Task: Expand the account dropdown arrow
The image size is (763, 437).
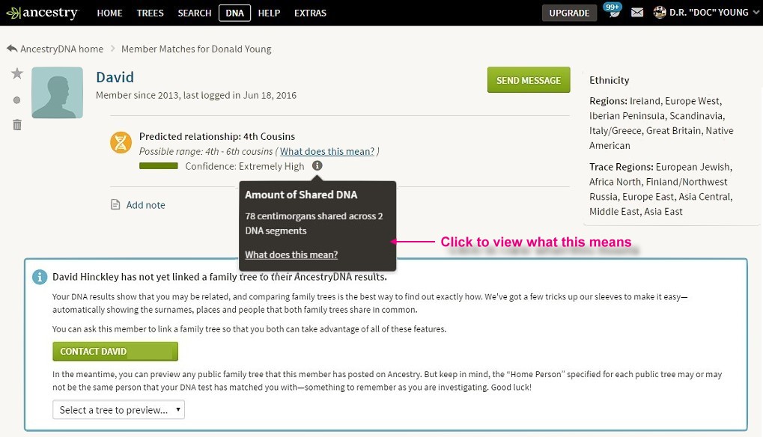Action: 756,13
